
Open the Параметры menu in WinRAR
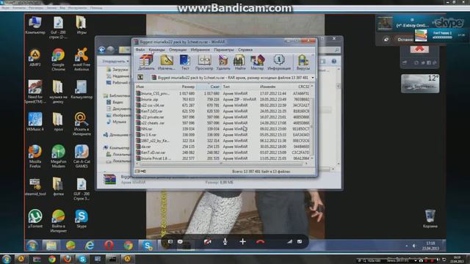(224, 50)
